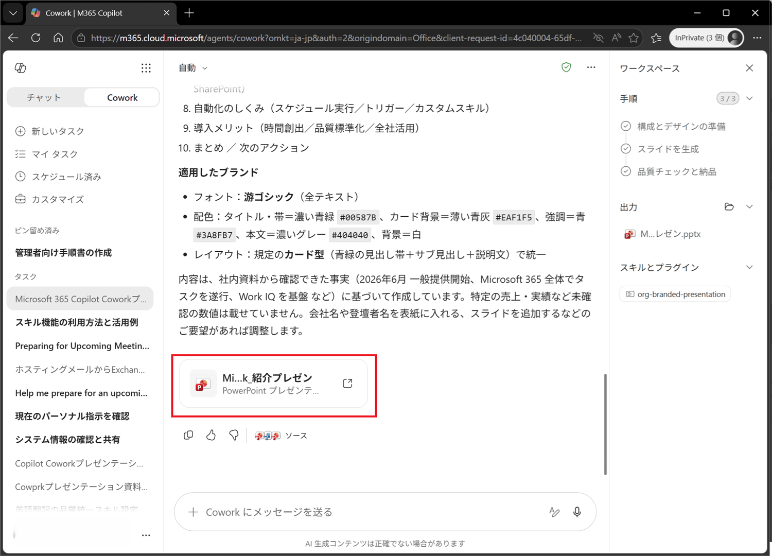This screenshot has width=772, height=556.
Task: Click the #EAF1F5 color code
Action: [514, 217]
